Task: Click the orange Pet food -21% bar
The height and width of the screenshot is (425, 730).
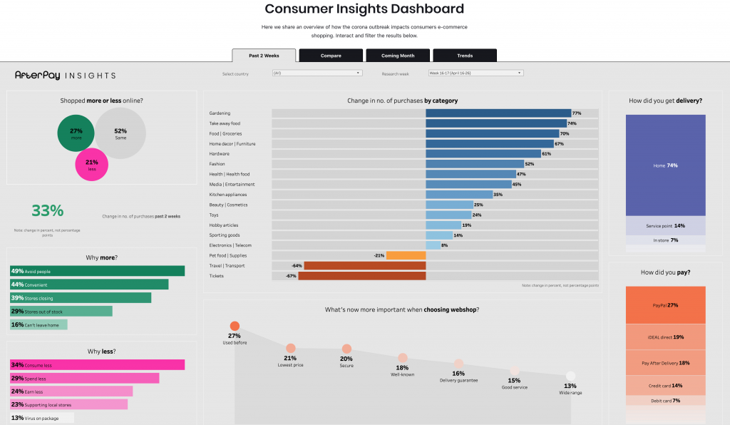Action: [x=406, y=255]
